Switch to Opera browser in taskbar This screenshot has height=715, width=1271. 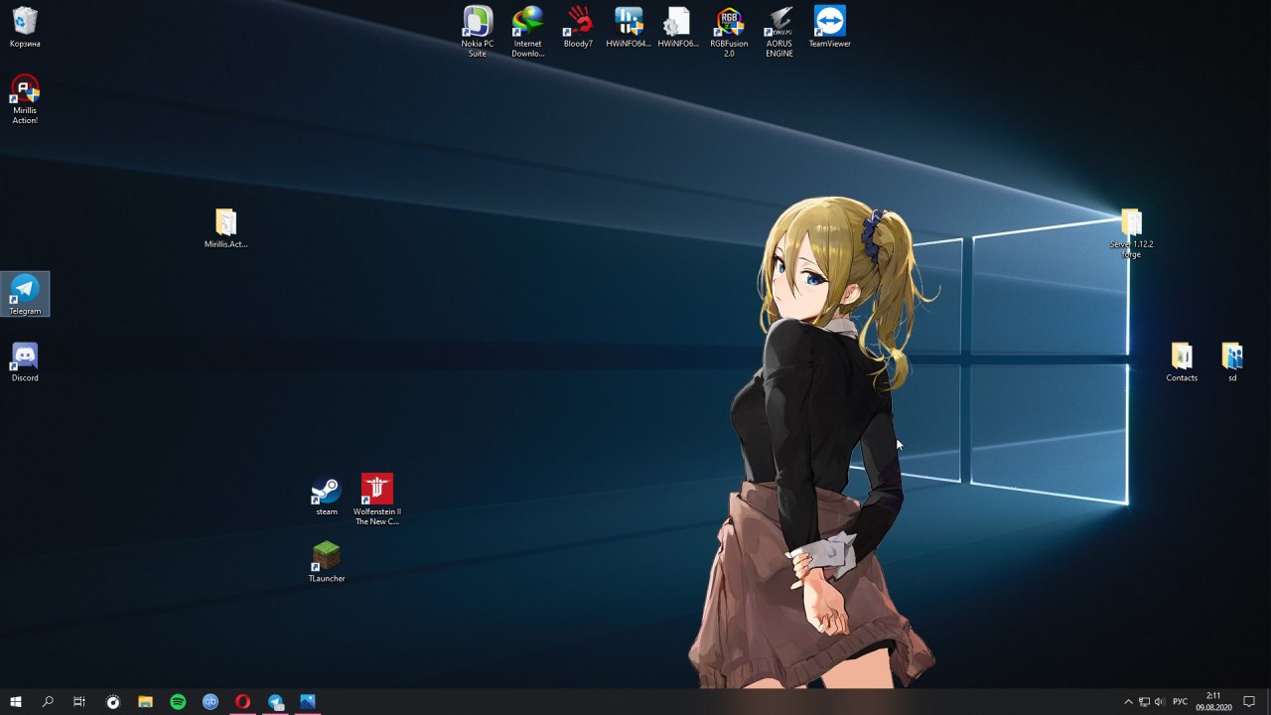(x=242, y=701)
